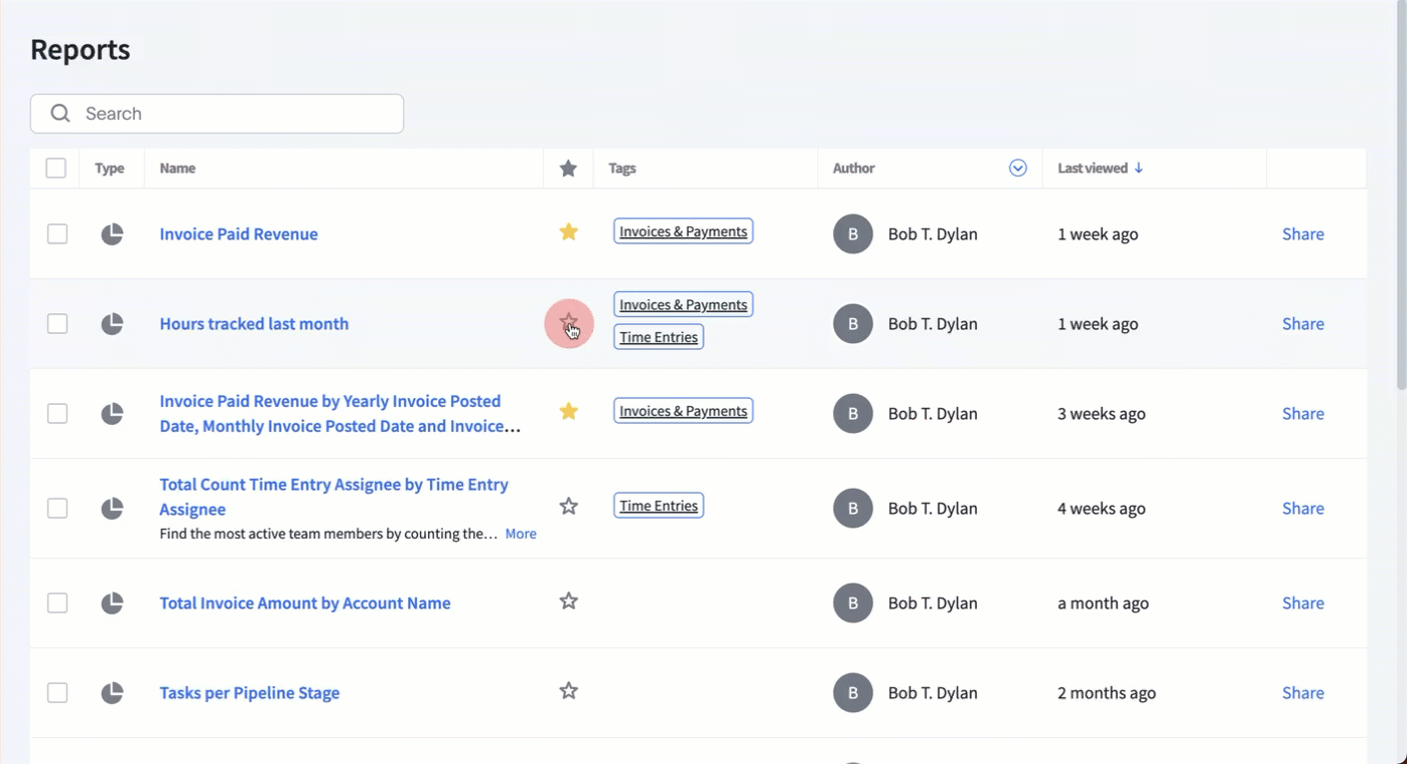Select the Invoice Paid Revenue row checkbox
Image resolution: width=1407 pixels, height=764 pixels.
[58, 234]
